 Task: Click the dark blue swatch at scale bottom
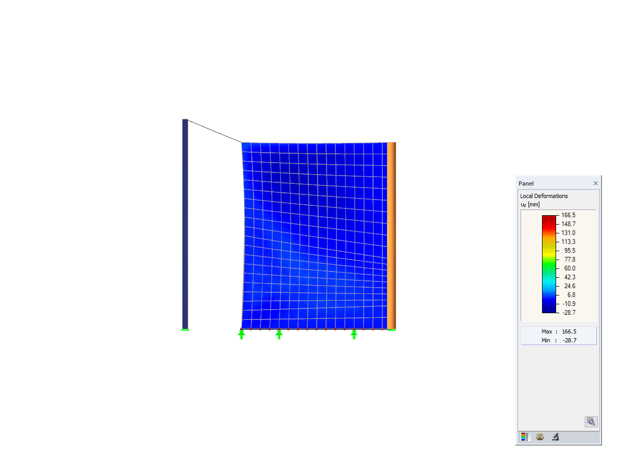point(549,311)
